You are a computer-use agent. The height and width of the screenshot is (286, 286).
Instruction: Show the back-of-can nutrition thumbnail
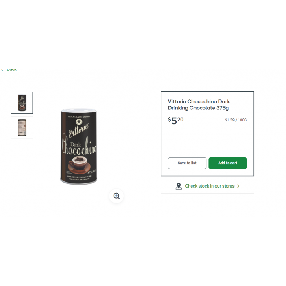22,127
